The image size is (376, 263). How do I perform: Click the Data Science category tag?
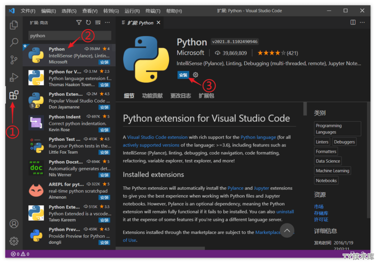(328, 161)
